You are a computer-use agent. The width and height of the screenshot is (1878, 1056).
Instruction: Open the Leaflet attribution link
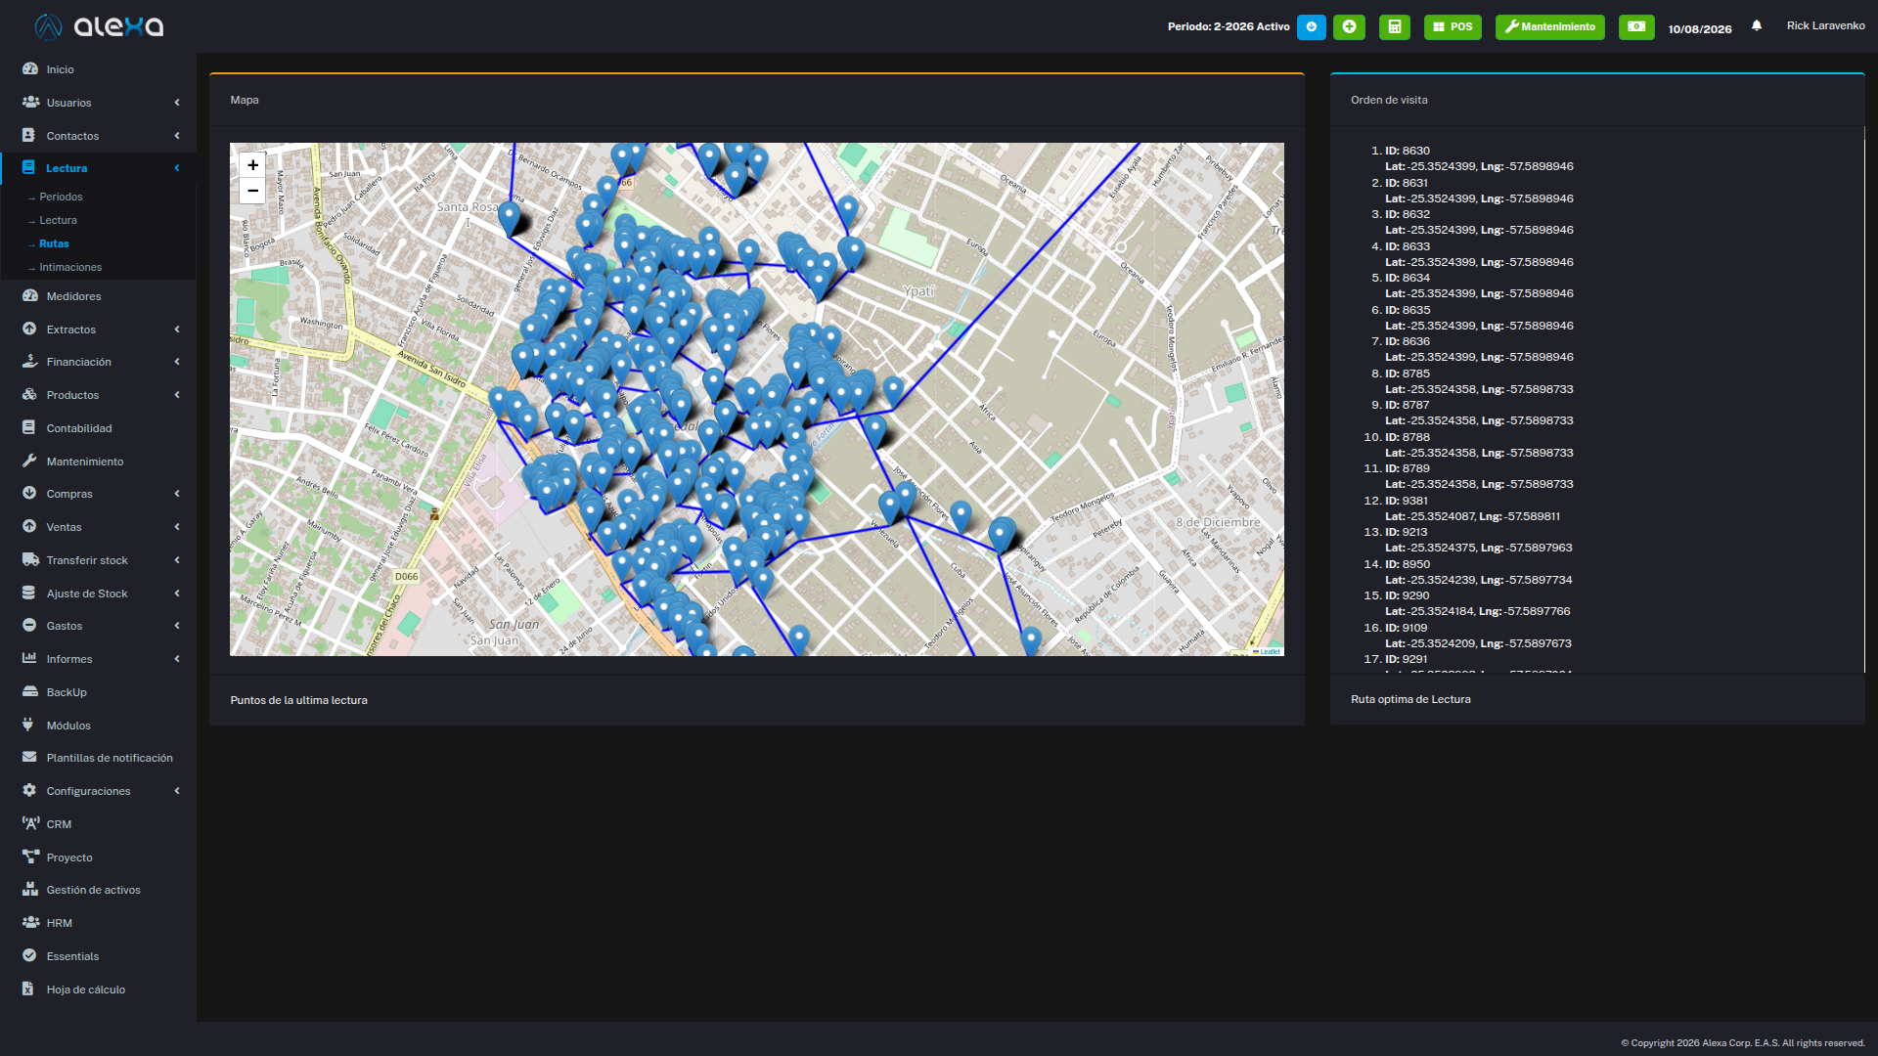[x=1270, y=651]
